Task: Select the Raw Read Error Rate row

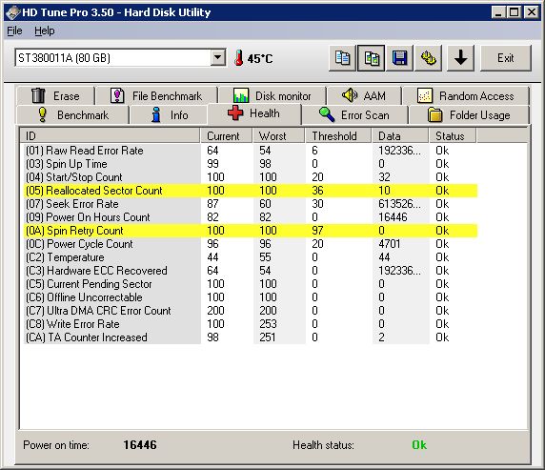Action: pos(251,151)
